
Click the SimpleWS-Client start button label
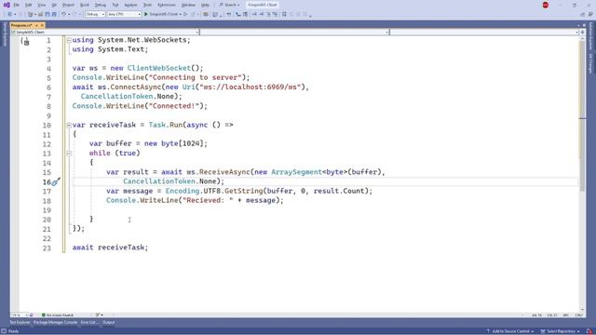coord(164,14)
